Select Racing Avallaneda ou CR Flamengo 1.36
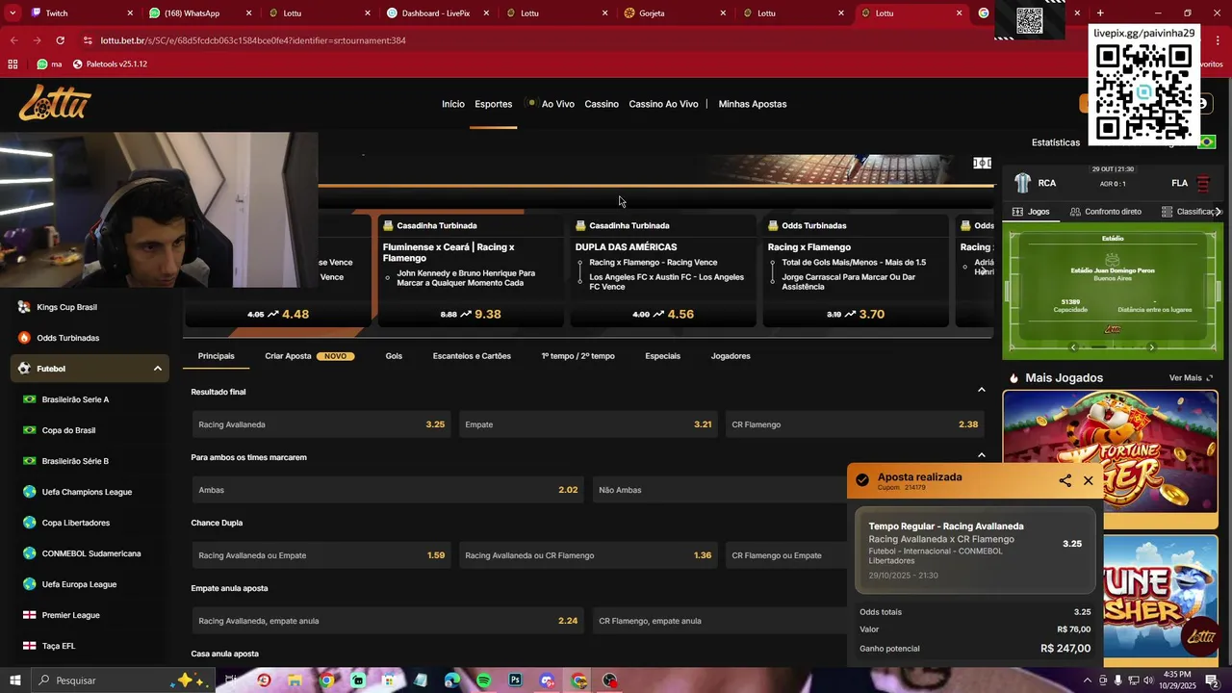 [588, 555]
